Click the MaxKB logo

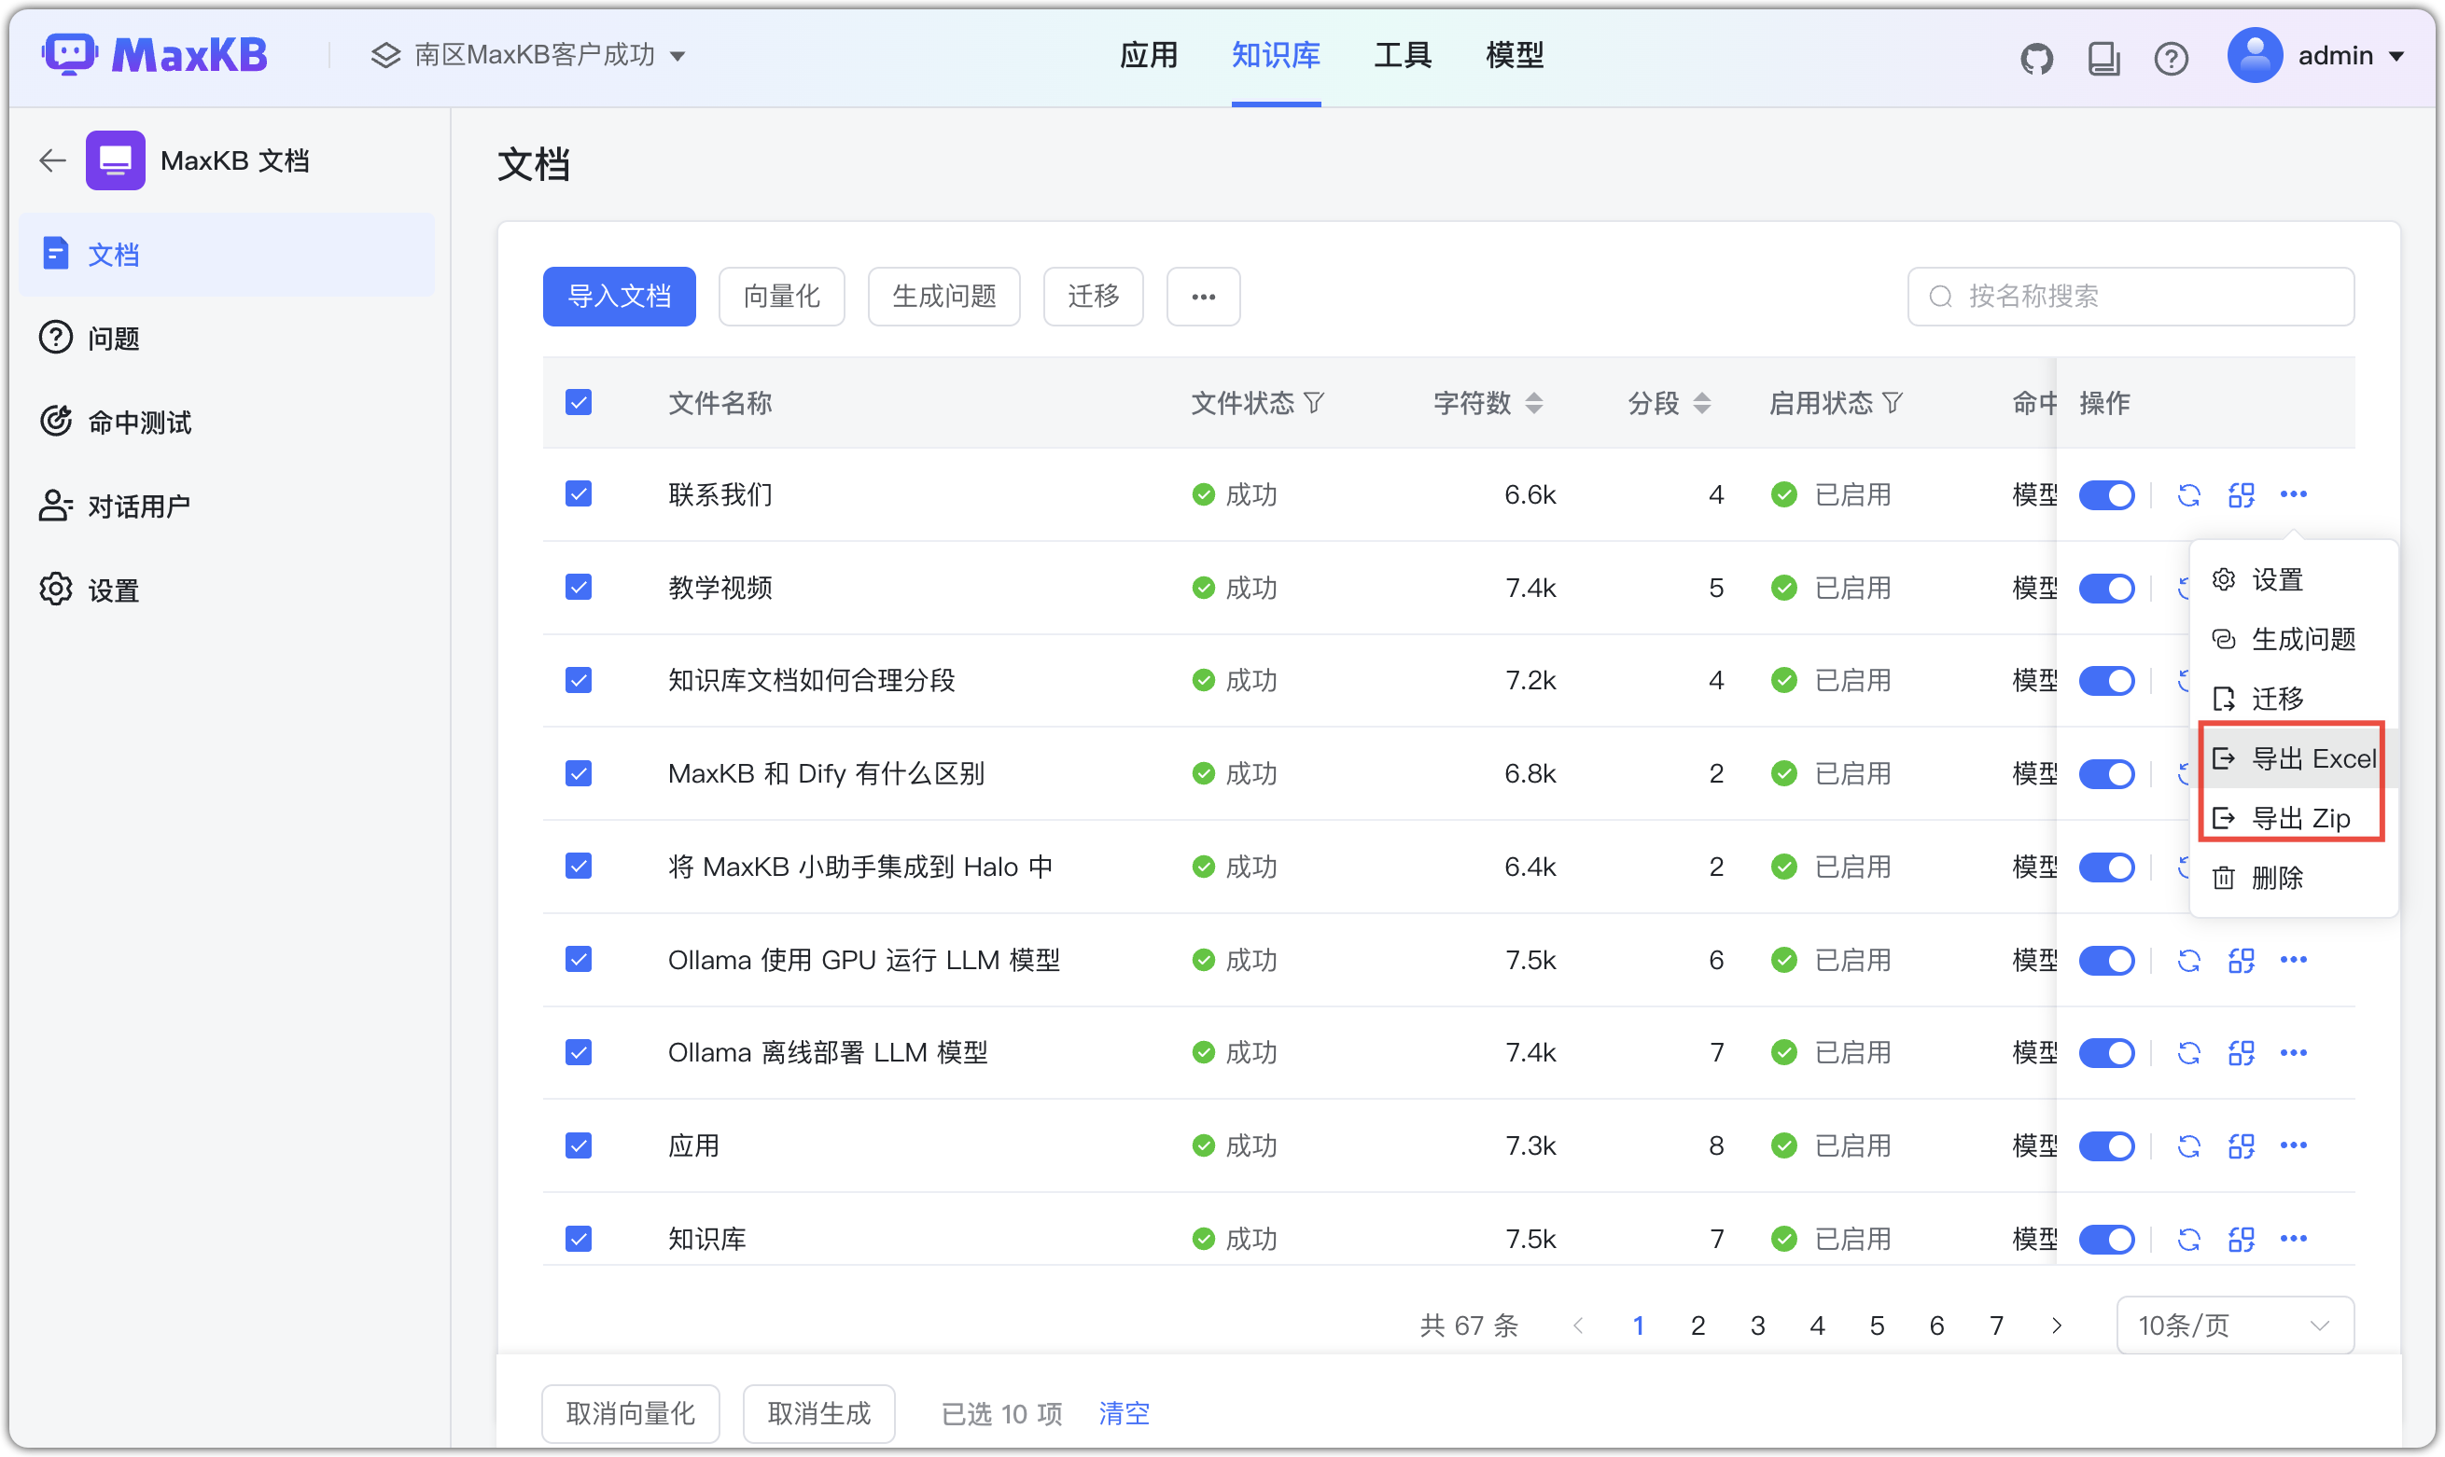coord(154,55)
